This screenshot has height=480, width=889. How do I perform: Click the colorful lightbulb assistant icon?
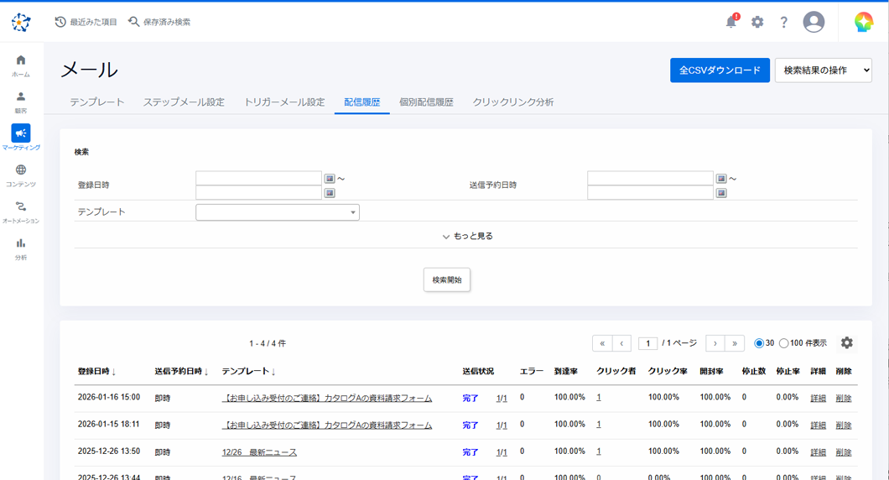[864, 22]
